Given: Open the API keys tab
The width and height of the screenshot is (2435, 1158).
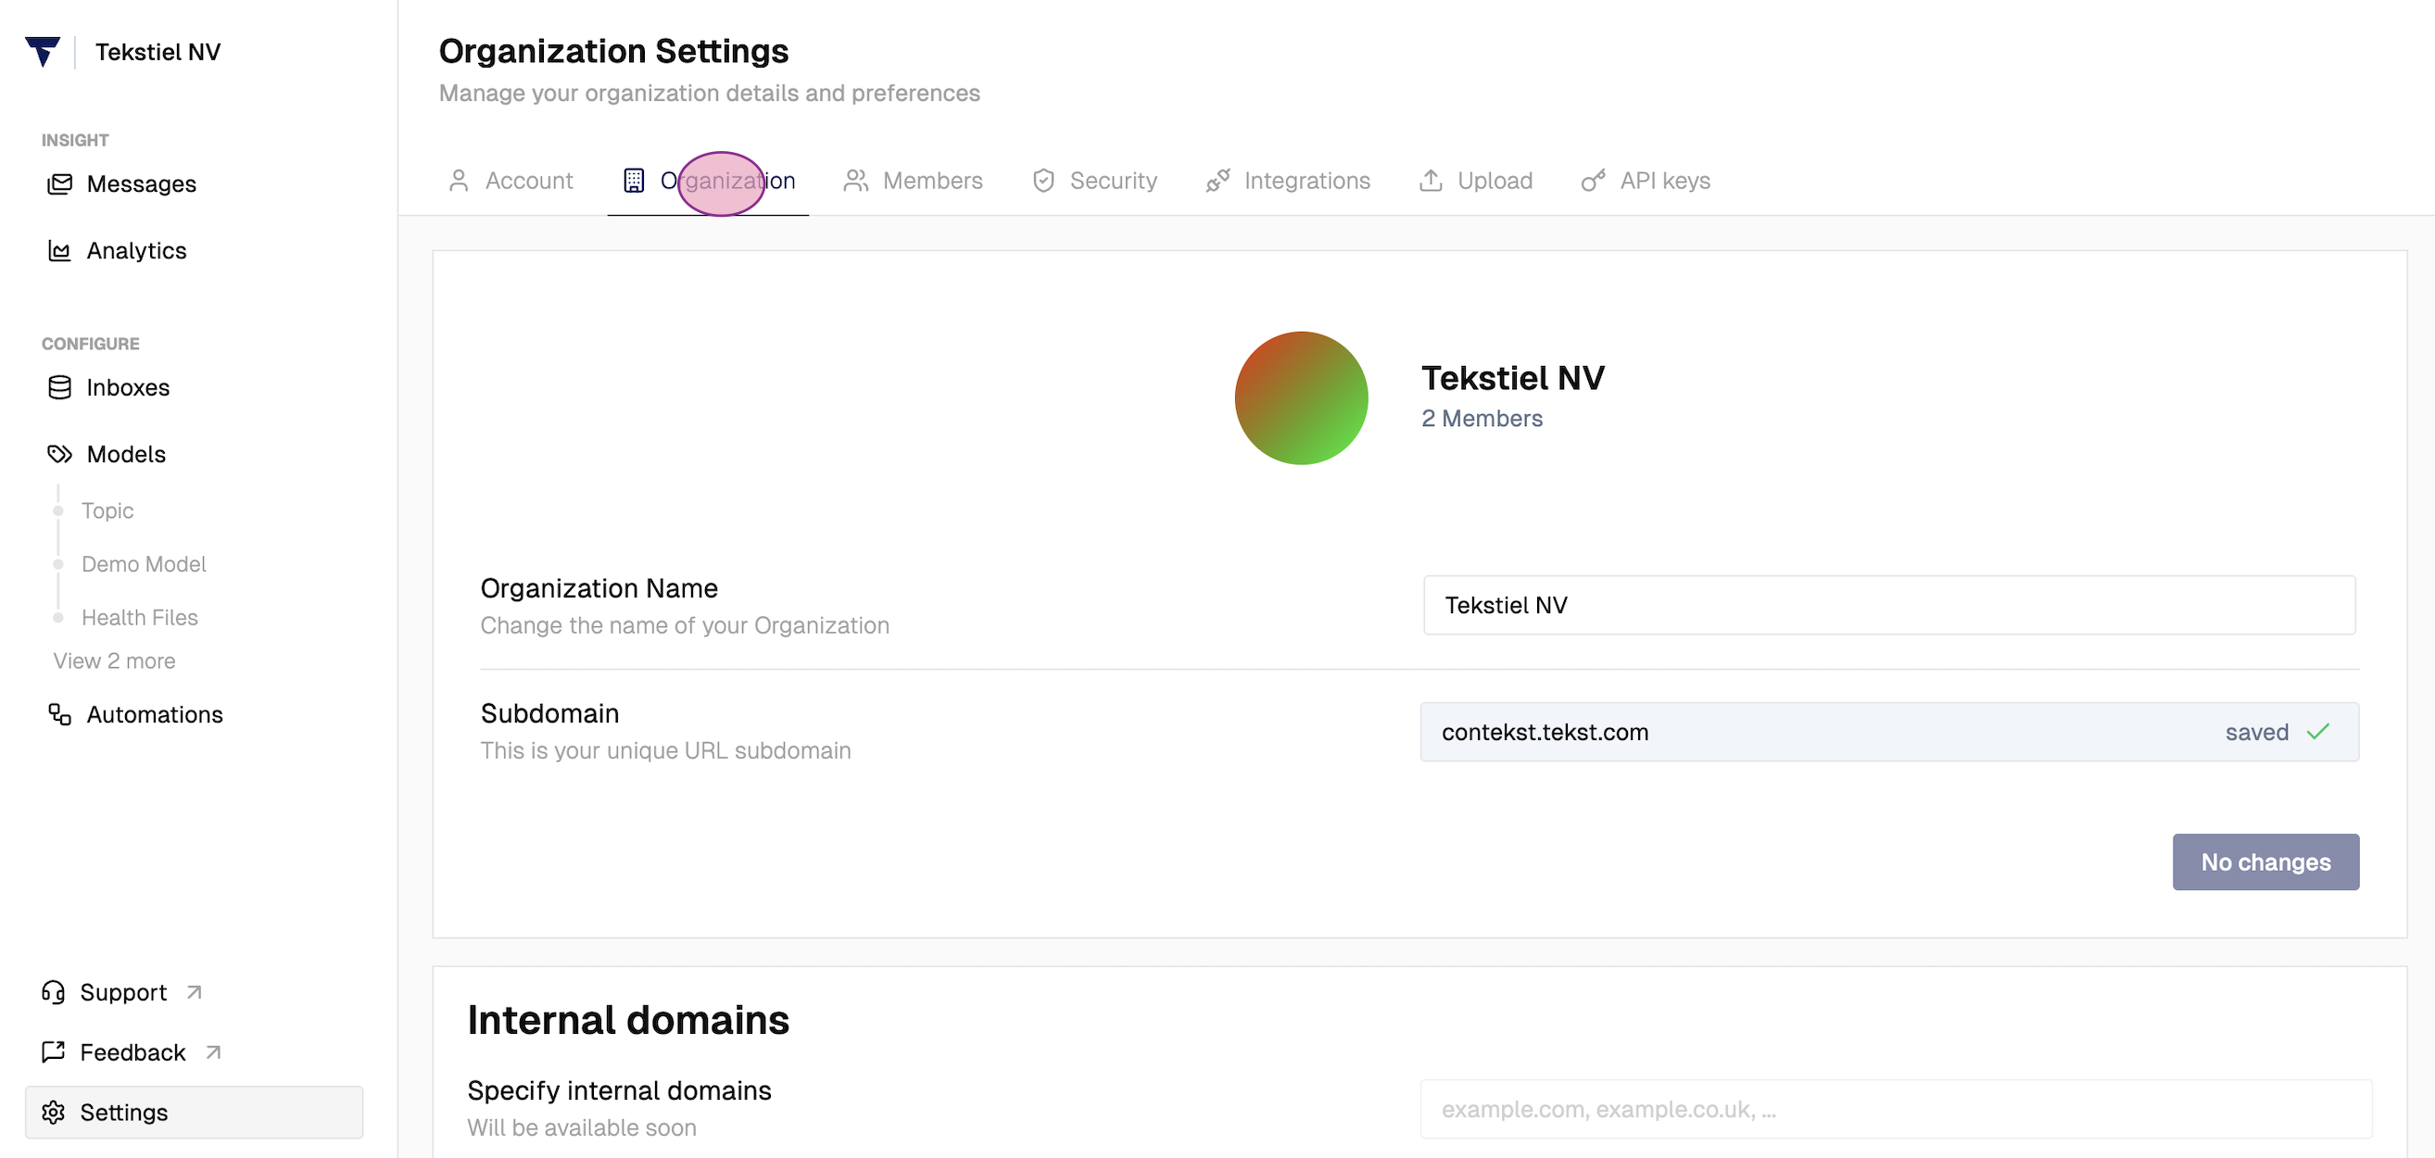Looking at the screenshot, I should coord(1646,181).
